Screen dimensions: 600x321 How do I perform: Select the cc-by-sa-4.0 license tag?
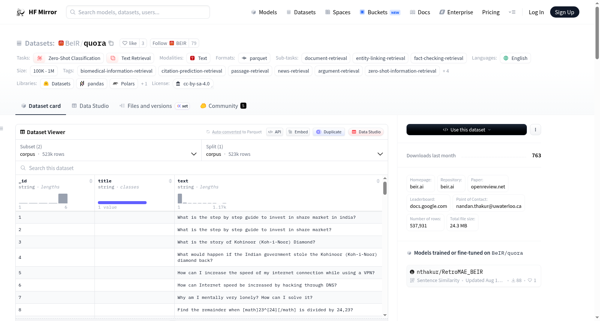click(x=193, y=84)
